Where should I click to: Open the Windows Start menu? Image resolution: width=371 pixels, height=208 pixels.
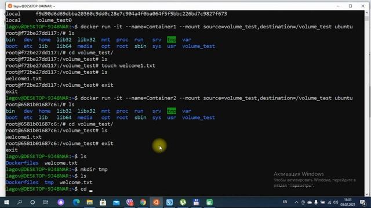(6, 202)
